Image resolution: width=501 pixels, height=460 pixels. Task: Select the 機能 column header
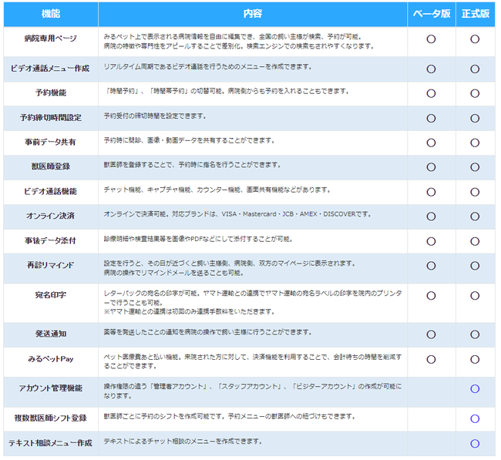pyautogui.click(x=51, y=14)
